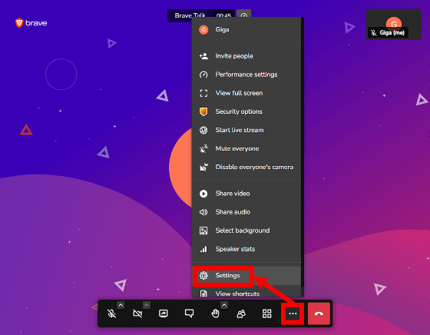
Task: Click the view shortcuts document icon
Action: (203, 294)
